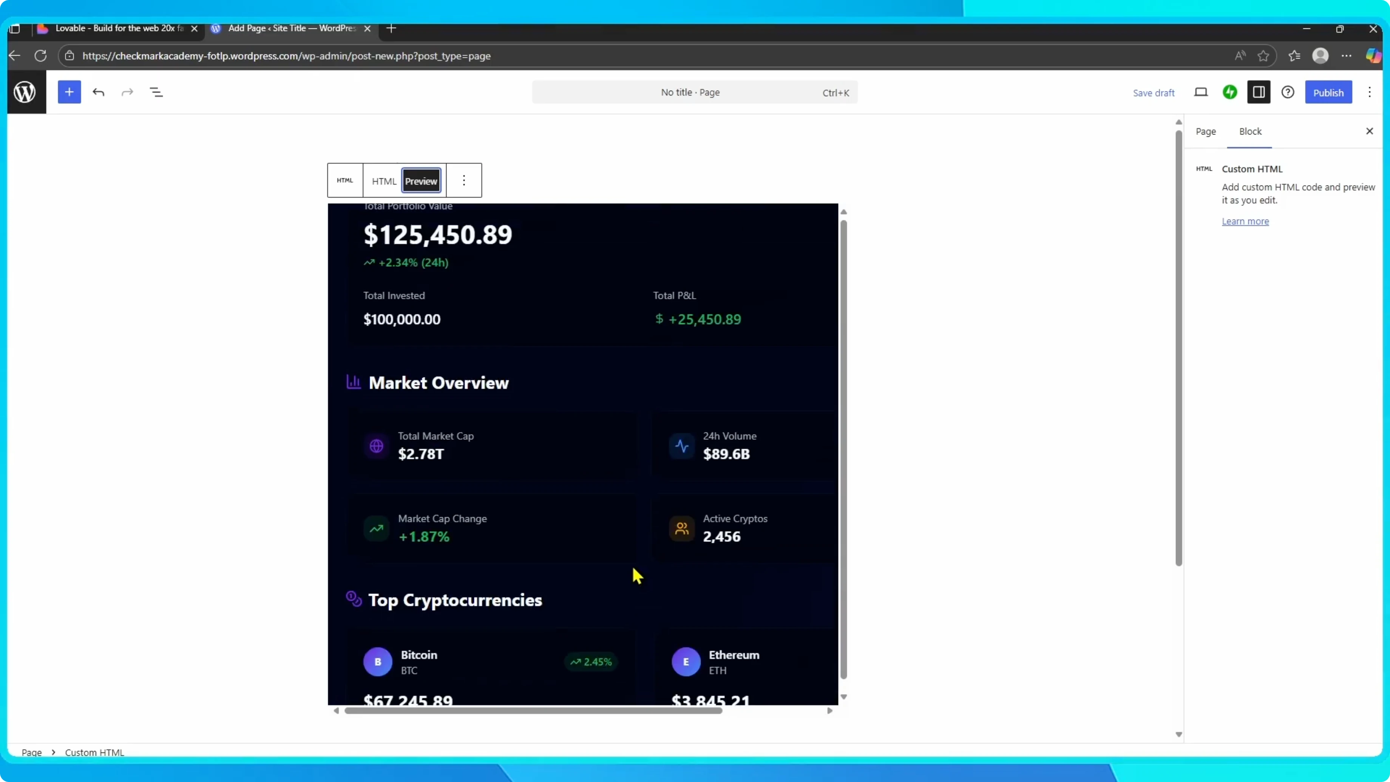This screenshot has width=1390, height=782.
Task: Open the No title Page command palette
Action: tap(695, 92)
